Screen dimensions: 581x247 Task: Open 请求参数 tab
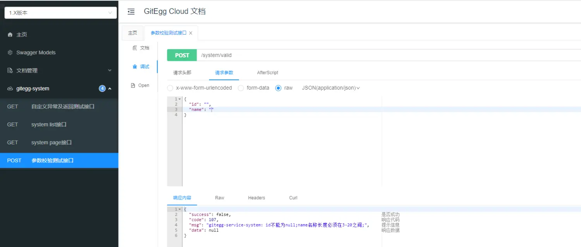tap(224, 73)
